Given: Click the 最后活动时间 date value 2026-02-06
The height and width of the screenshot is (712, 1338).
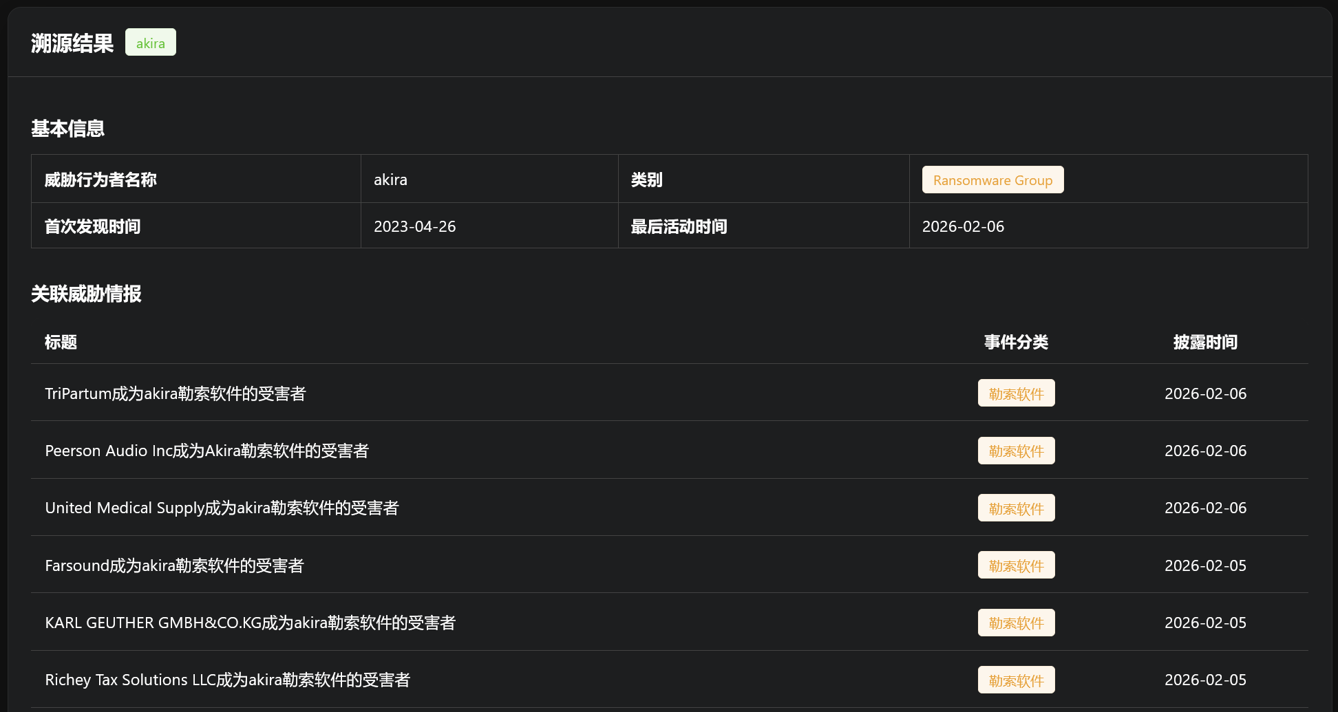Looking at the screenshot, I should 964,226.
